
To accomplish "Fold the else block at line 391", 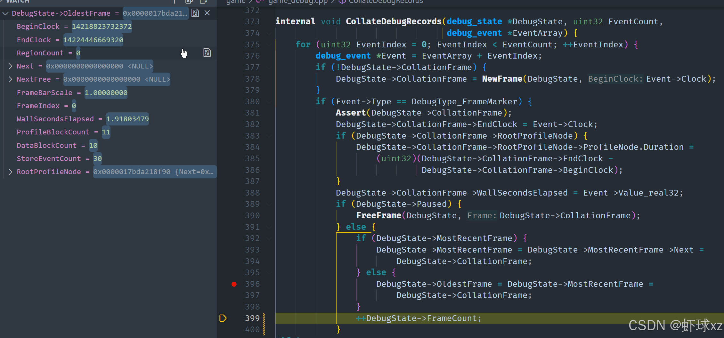I will tap(269, 227).
